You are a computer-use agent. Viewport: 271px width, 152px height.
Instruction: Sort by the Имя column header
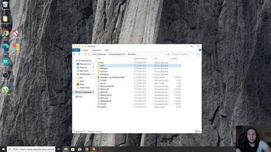tap(99, 59)
